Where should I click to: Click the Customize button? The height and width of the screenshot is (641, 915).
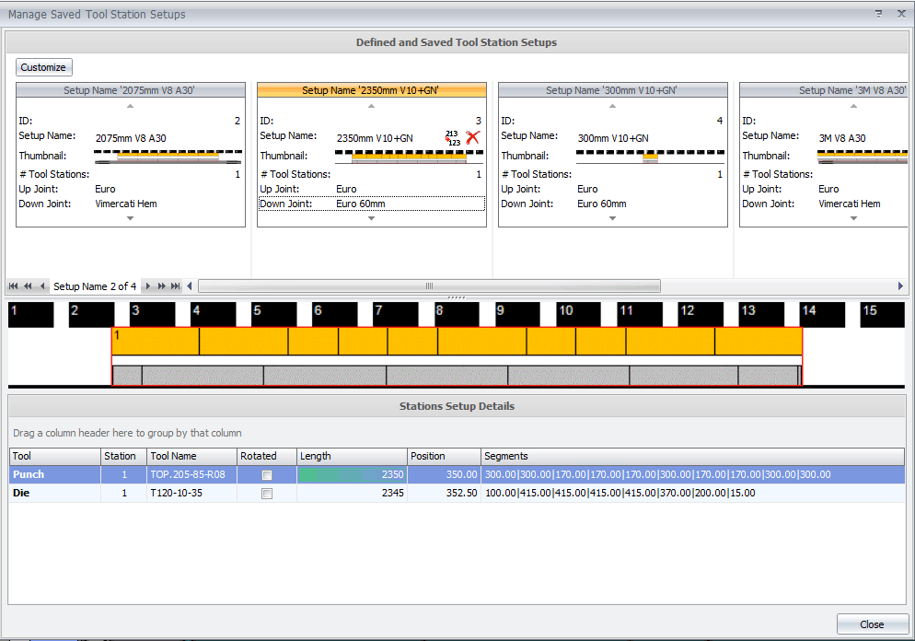tap(43, 67)
